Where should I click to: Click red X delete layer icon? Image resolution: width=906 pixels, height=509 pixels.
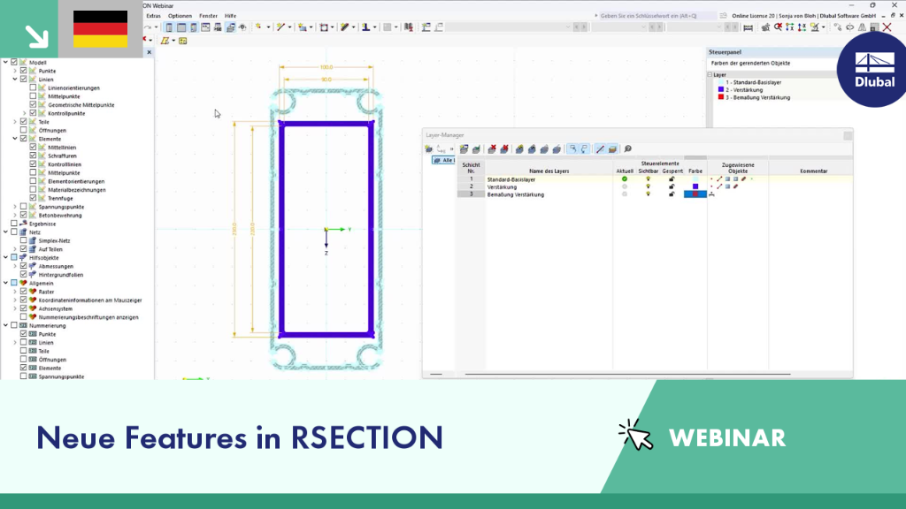point(492,148)
